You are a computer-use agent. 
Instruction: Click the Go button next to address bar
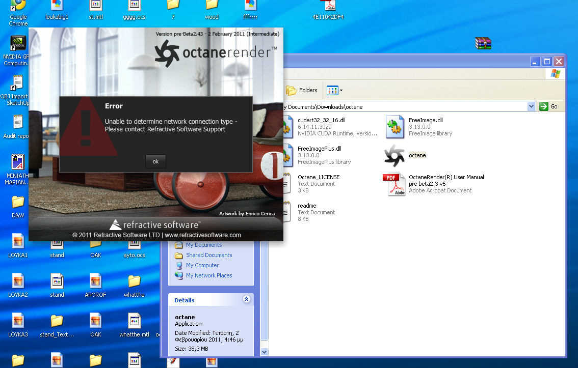click(549, 106)
